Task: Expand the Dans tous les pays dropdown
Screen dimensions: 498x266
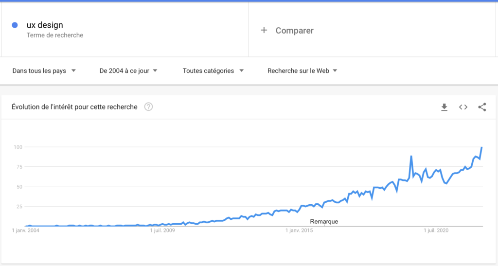Action: (44, 71)
